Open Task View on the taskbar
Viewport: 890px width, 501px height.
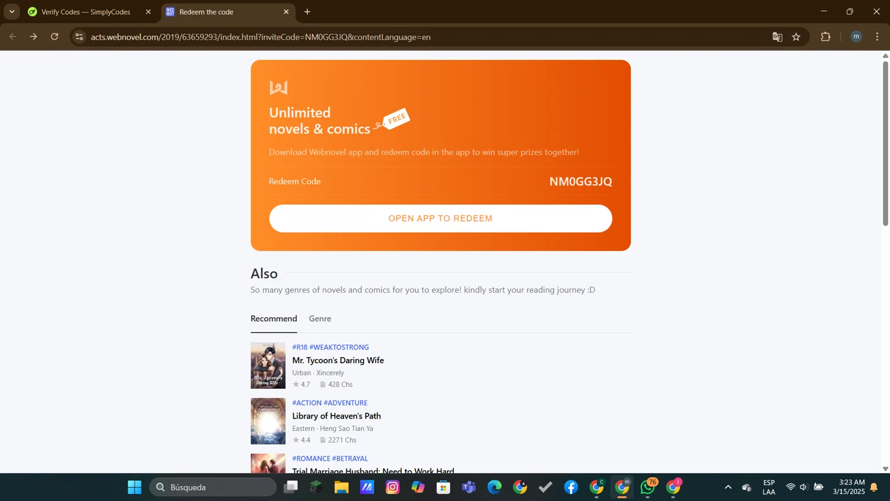tap(290, 487)
